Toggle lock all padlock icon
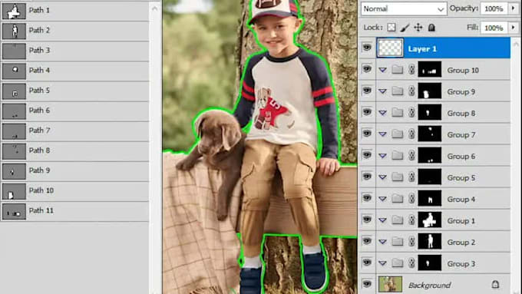This screenshot has height=294, width=522. coord(431,28)
